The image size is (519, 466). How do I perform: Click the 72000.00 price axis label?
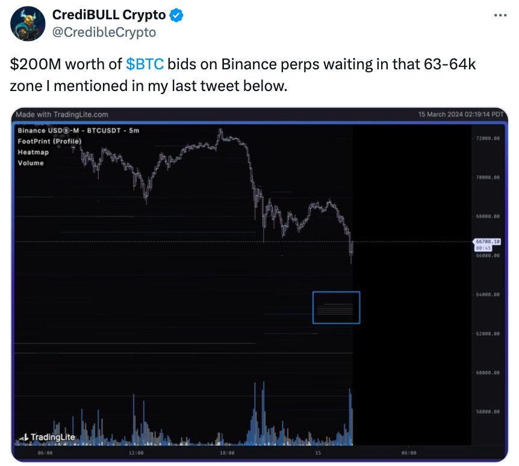coord(488,138)
